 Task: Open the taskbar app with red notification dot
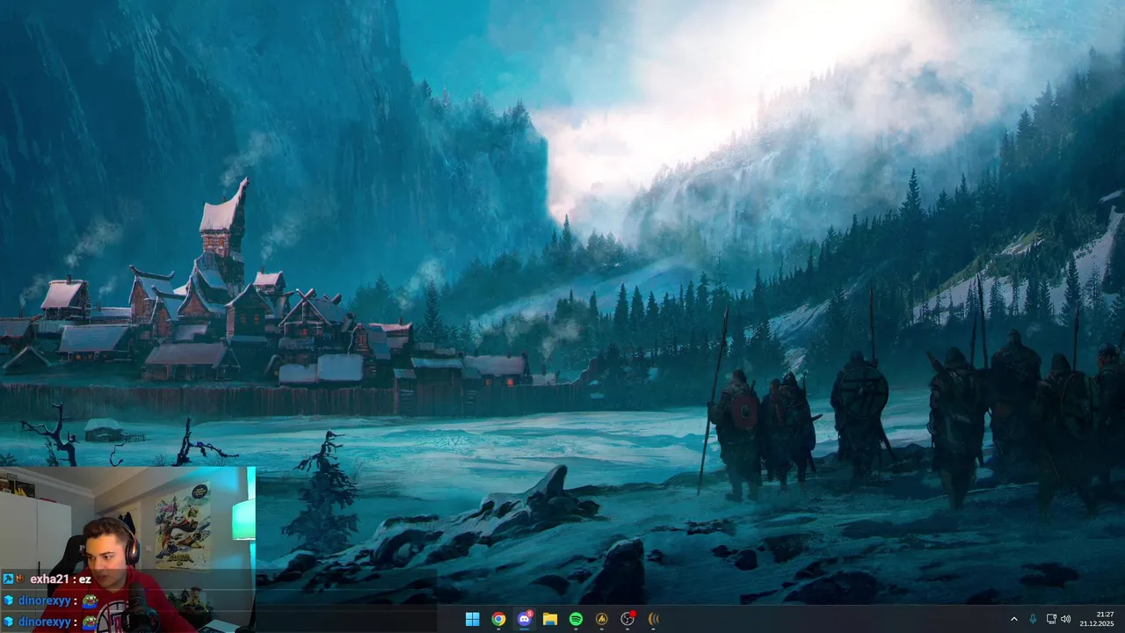point(628,619)
